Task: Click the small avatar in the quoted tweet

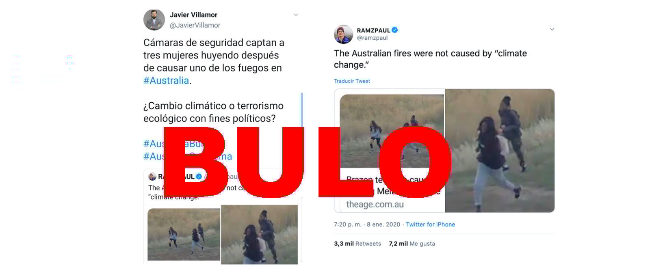Action: pyautogui.click(x=152, y=177)
